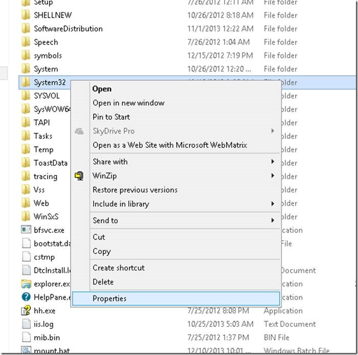Select Open in new window

(x=176, y=103)
